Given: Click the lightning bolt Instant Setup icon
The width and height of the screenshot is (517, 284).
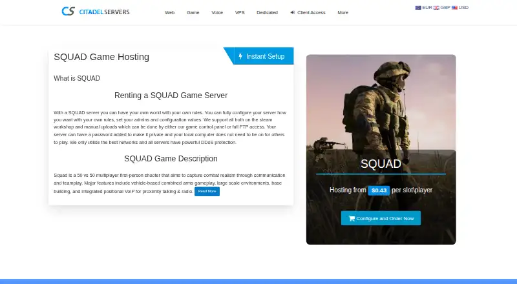Looking at the screenshot, I should click(x=240, y=56).
